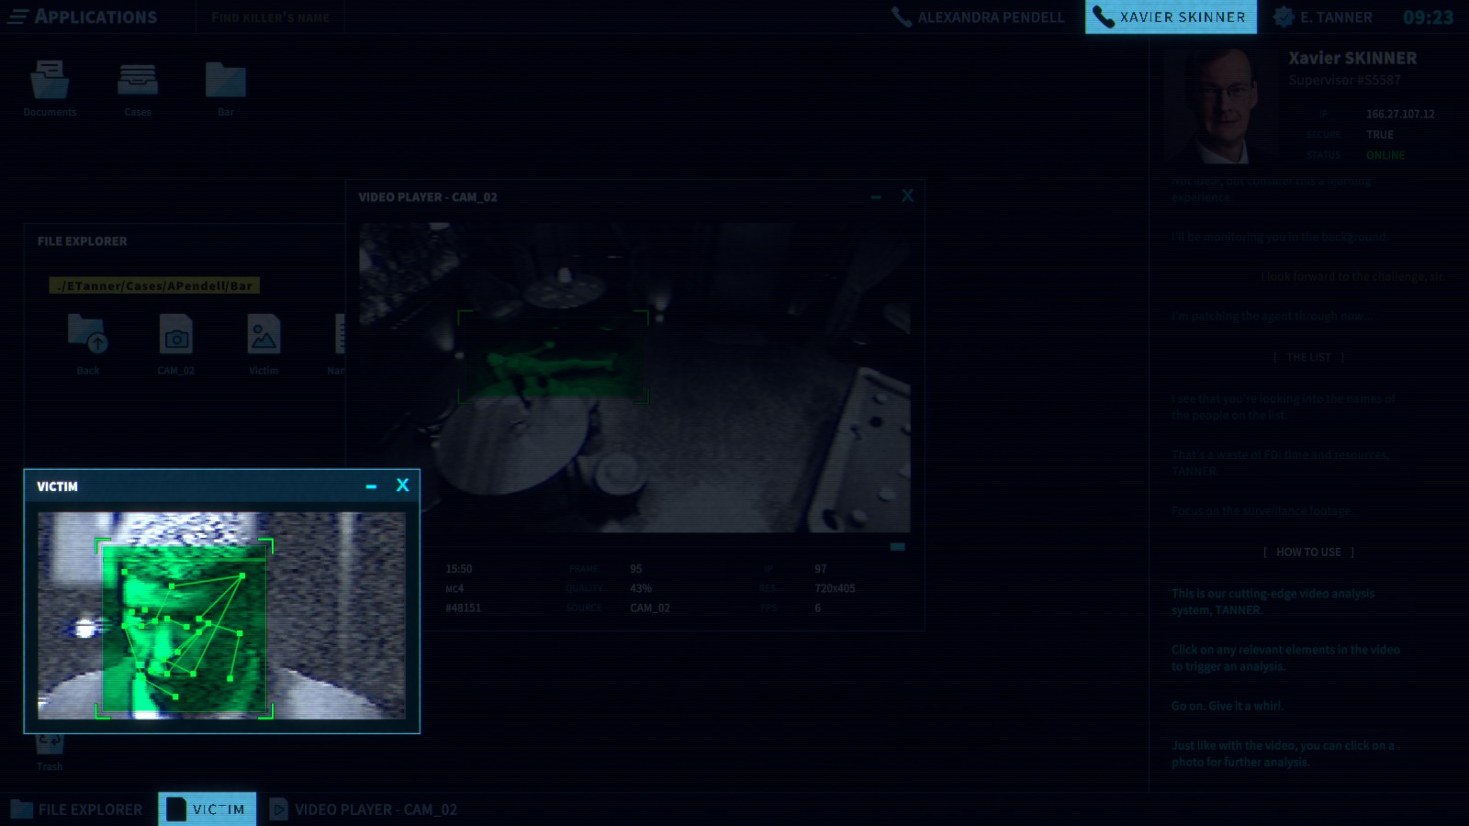Open the CAM_02 camera file

pyautogui.click(x=175, y=337)
